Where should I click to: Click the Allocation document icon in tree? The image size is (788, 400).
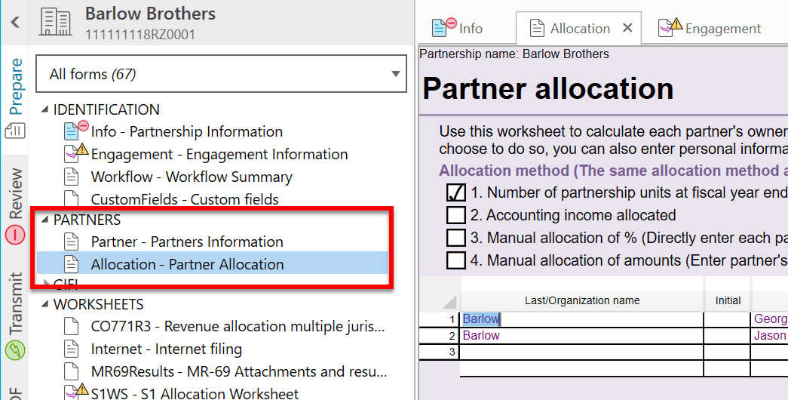pos(72,265)
